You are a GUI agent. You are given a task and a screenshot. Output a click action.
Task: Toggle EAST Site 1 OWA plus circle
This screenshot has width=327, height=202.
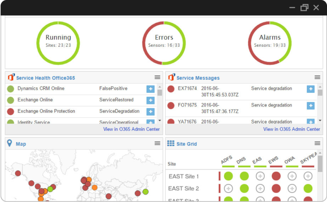tap(292, 176)
